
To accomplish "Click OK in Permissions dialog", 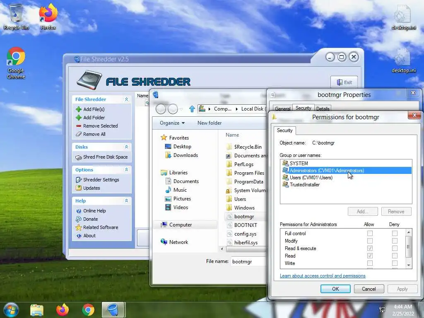I will coord(335,289).
